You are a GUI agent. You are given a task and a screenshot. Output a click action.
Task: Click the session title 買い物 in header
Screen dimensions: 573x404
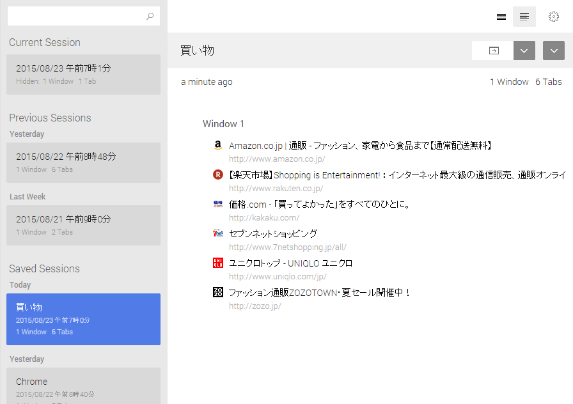click(x=198, y=50)
